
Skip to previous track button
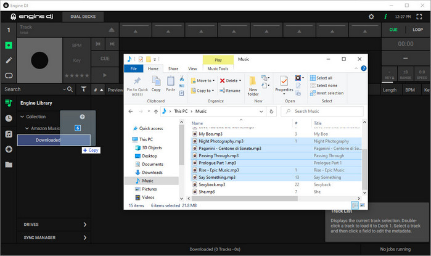tap(98, 44)
